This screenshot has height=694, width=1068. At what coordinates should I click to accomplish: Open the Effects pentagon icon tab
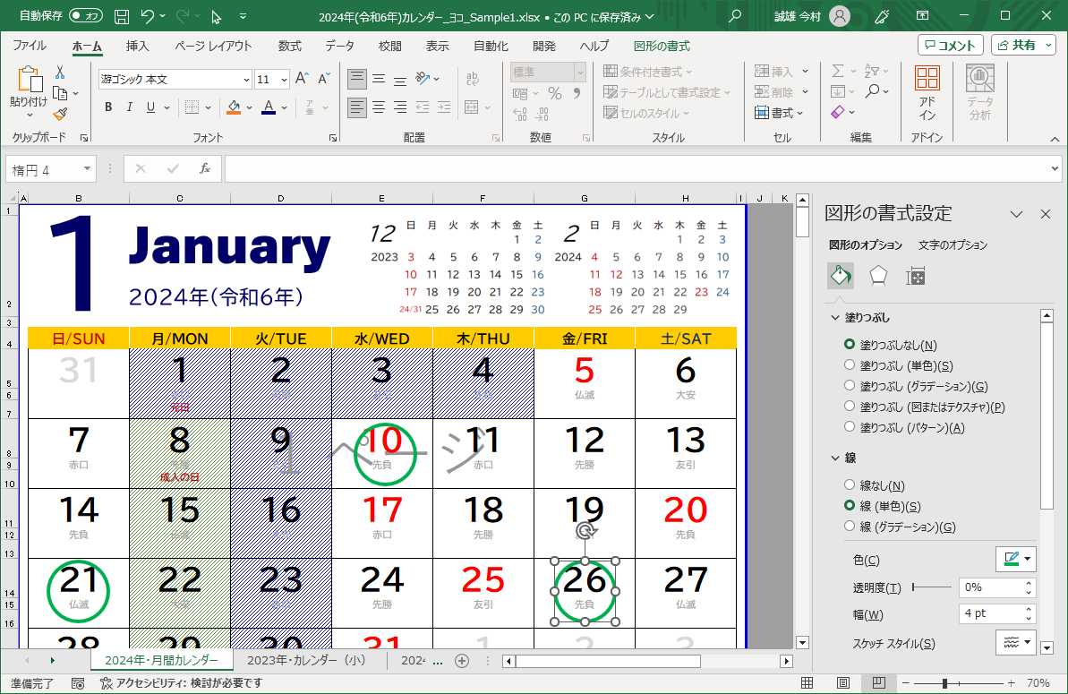(x=878, y=276)
